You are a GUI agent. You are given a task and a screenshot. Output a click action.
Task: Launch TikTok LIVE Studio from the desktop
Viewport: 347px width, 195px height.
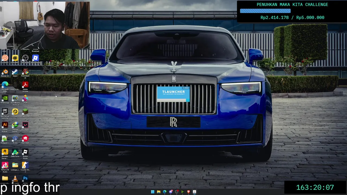tap(5, 167)
